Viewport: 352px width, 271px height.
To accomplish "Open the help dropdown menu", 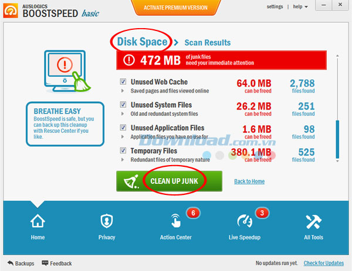I will (300, 6).
